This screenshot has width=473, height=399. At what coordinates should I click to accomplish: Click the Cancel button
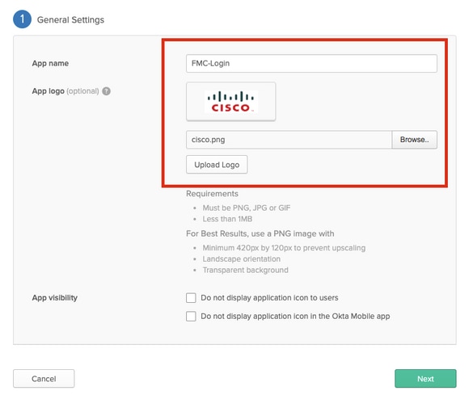[44, 379]
